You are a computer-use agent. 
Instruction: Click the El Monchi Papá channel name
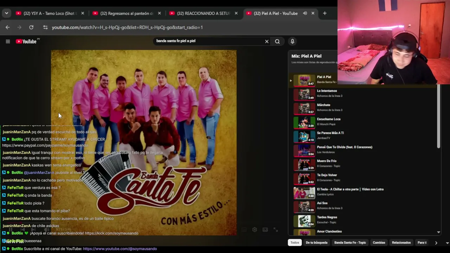pos(326,124)
